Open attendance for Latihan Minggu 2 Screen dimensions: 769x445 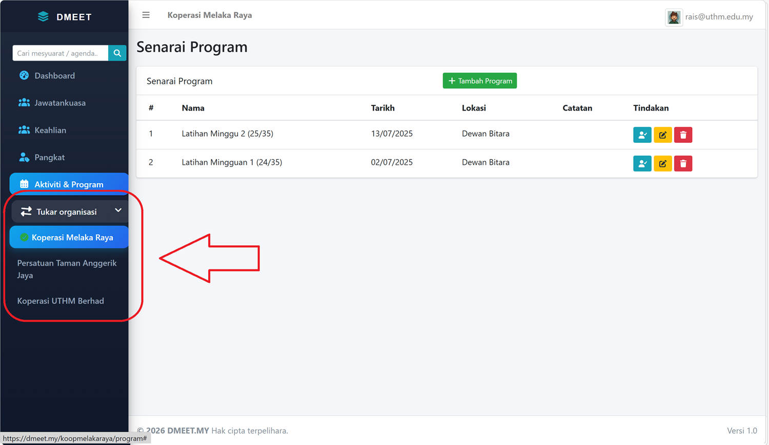pyautogui.click(x=642, y=135)
